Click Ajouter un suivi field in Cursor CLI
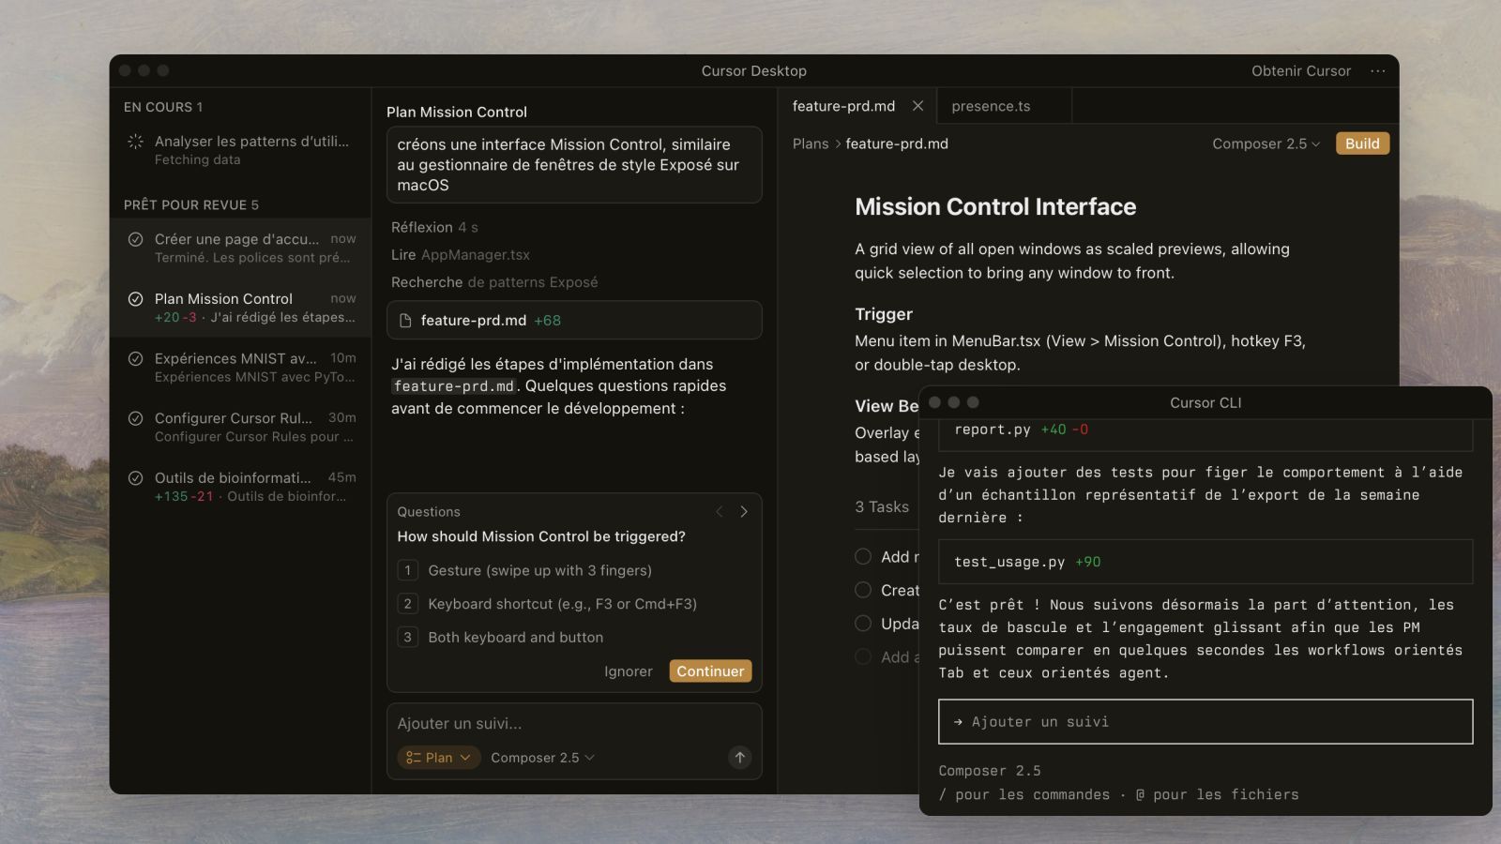Image resolution: width=1501 pixels, height=844 pixels. click(x=1205, y=722)
